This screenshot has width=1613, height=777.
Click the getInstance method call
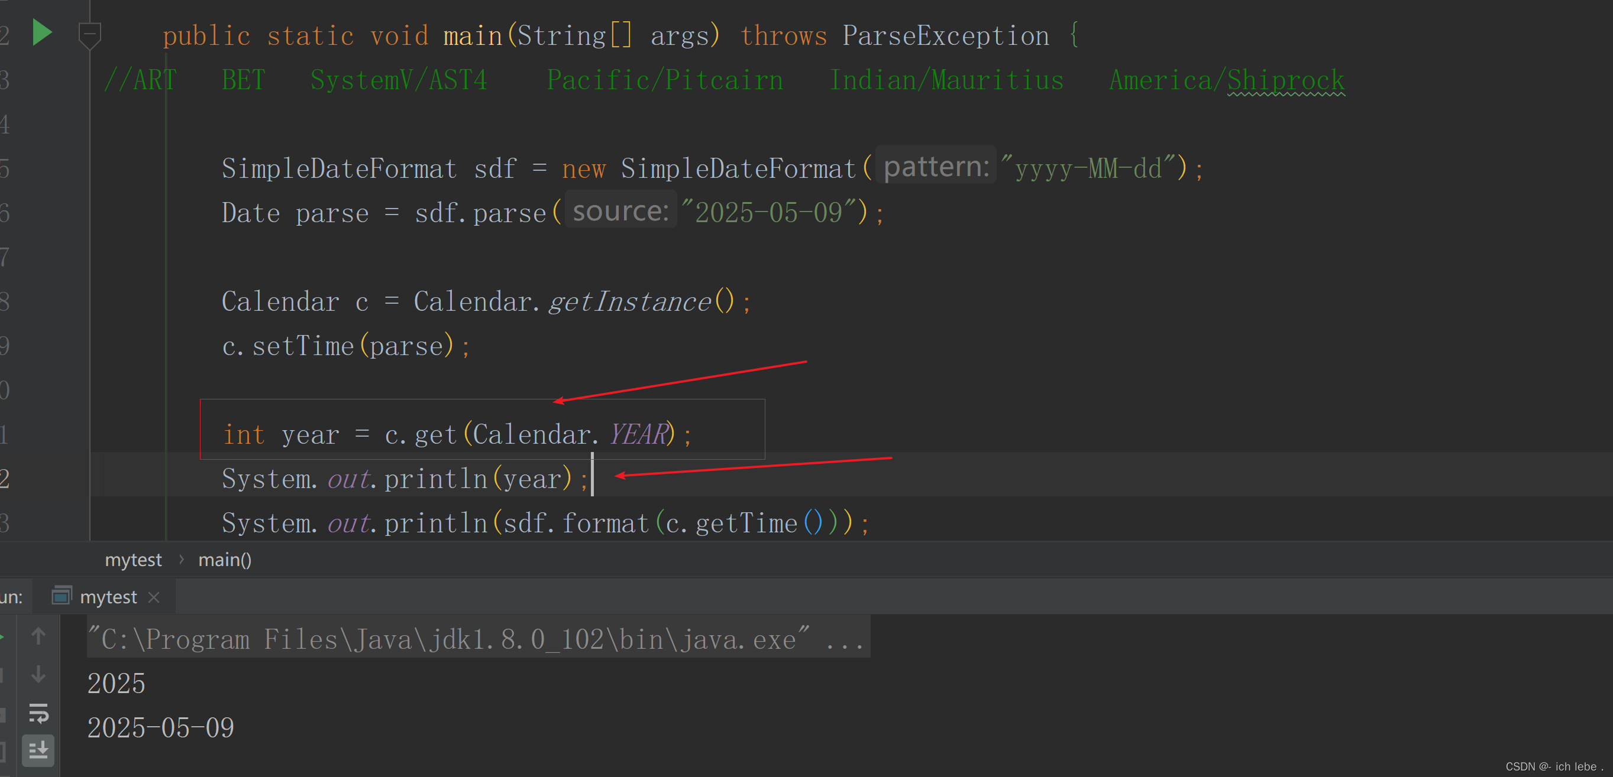point(629,302)
